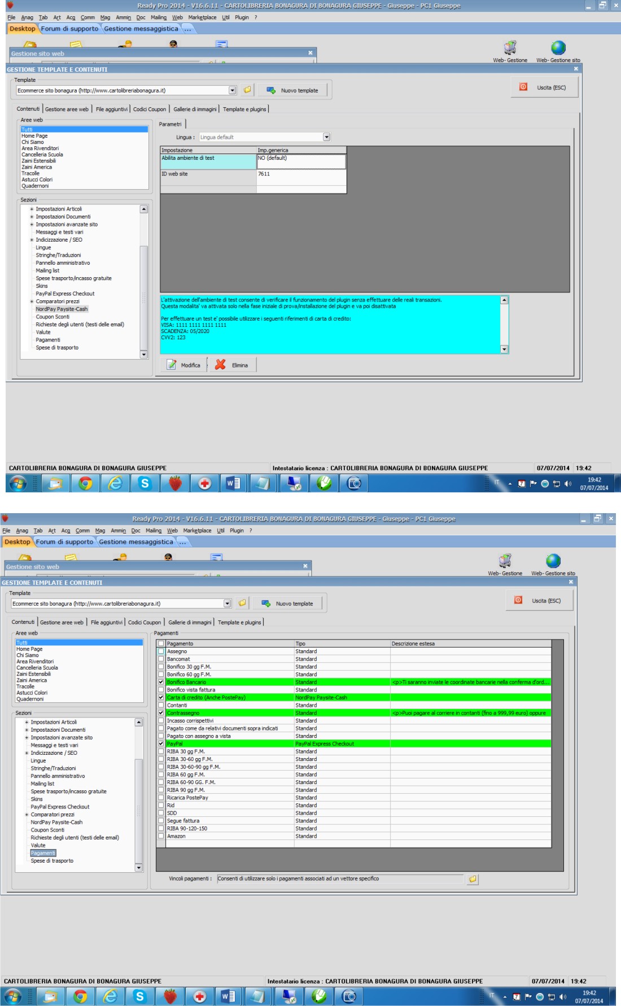
Task: Open Windows Start orb in upper screenshot taskbar
Action: [18, 483]
